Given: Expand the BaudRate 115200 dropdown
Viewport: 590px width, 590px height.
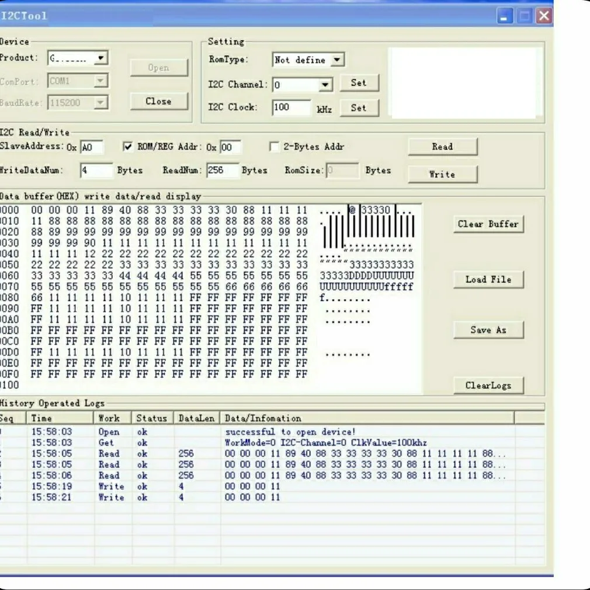Looking at the screenshot, I should 100,102.
